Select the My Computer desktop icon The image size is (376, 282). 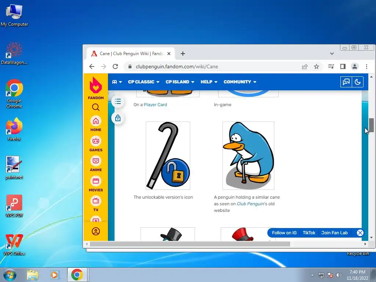pos(14,15)
